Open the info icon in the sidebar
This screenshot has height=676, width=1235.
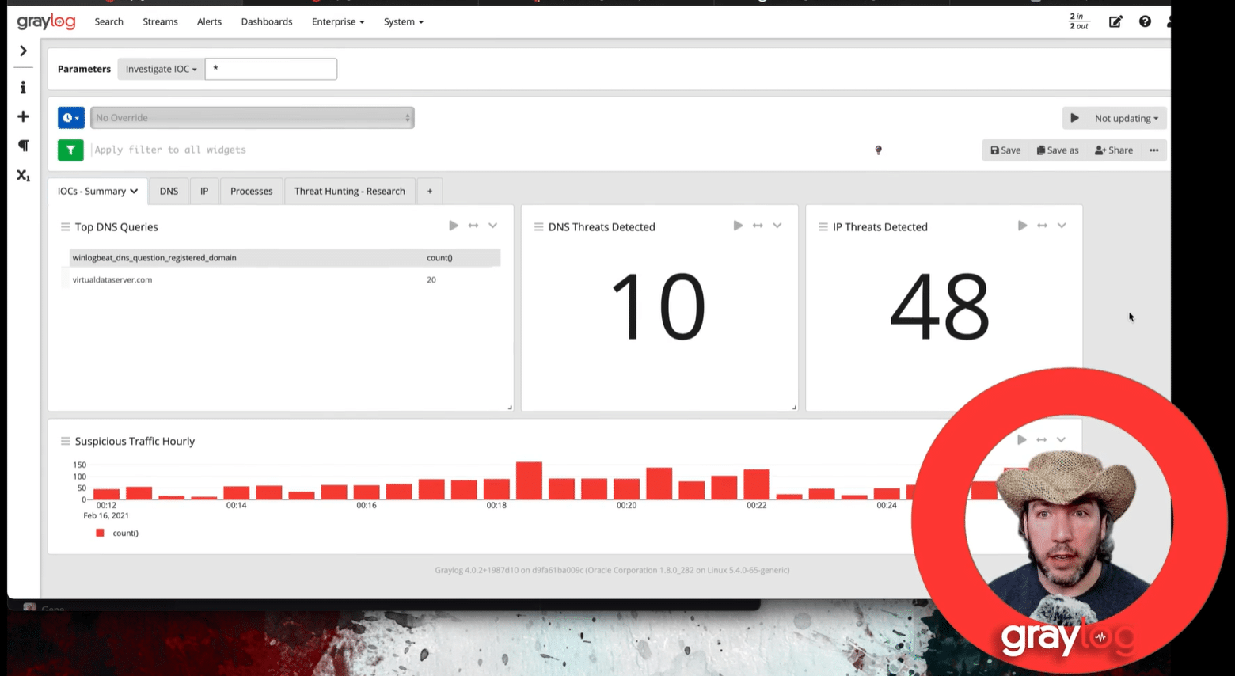(x=23, y=88)
